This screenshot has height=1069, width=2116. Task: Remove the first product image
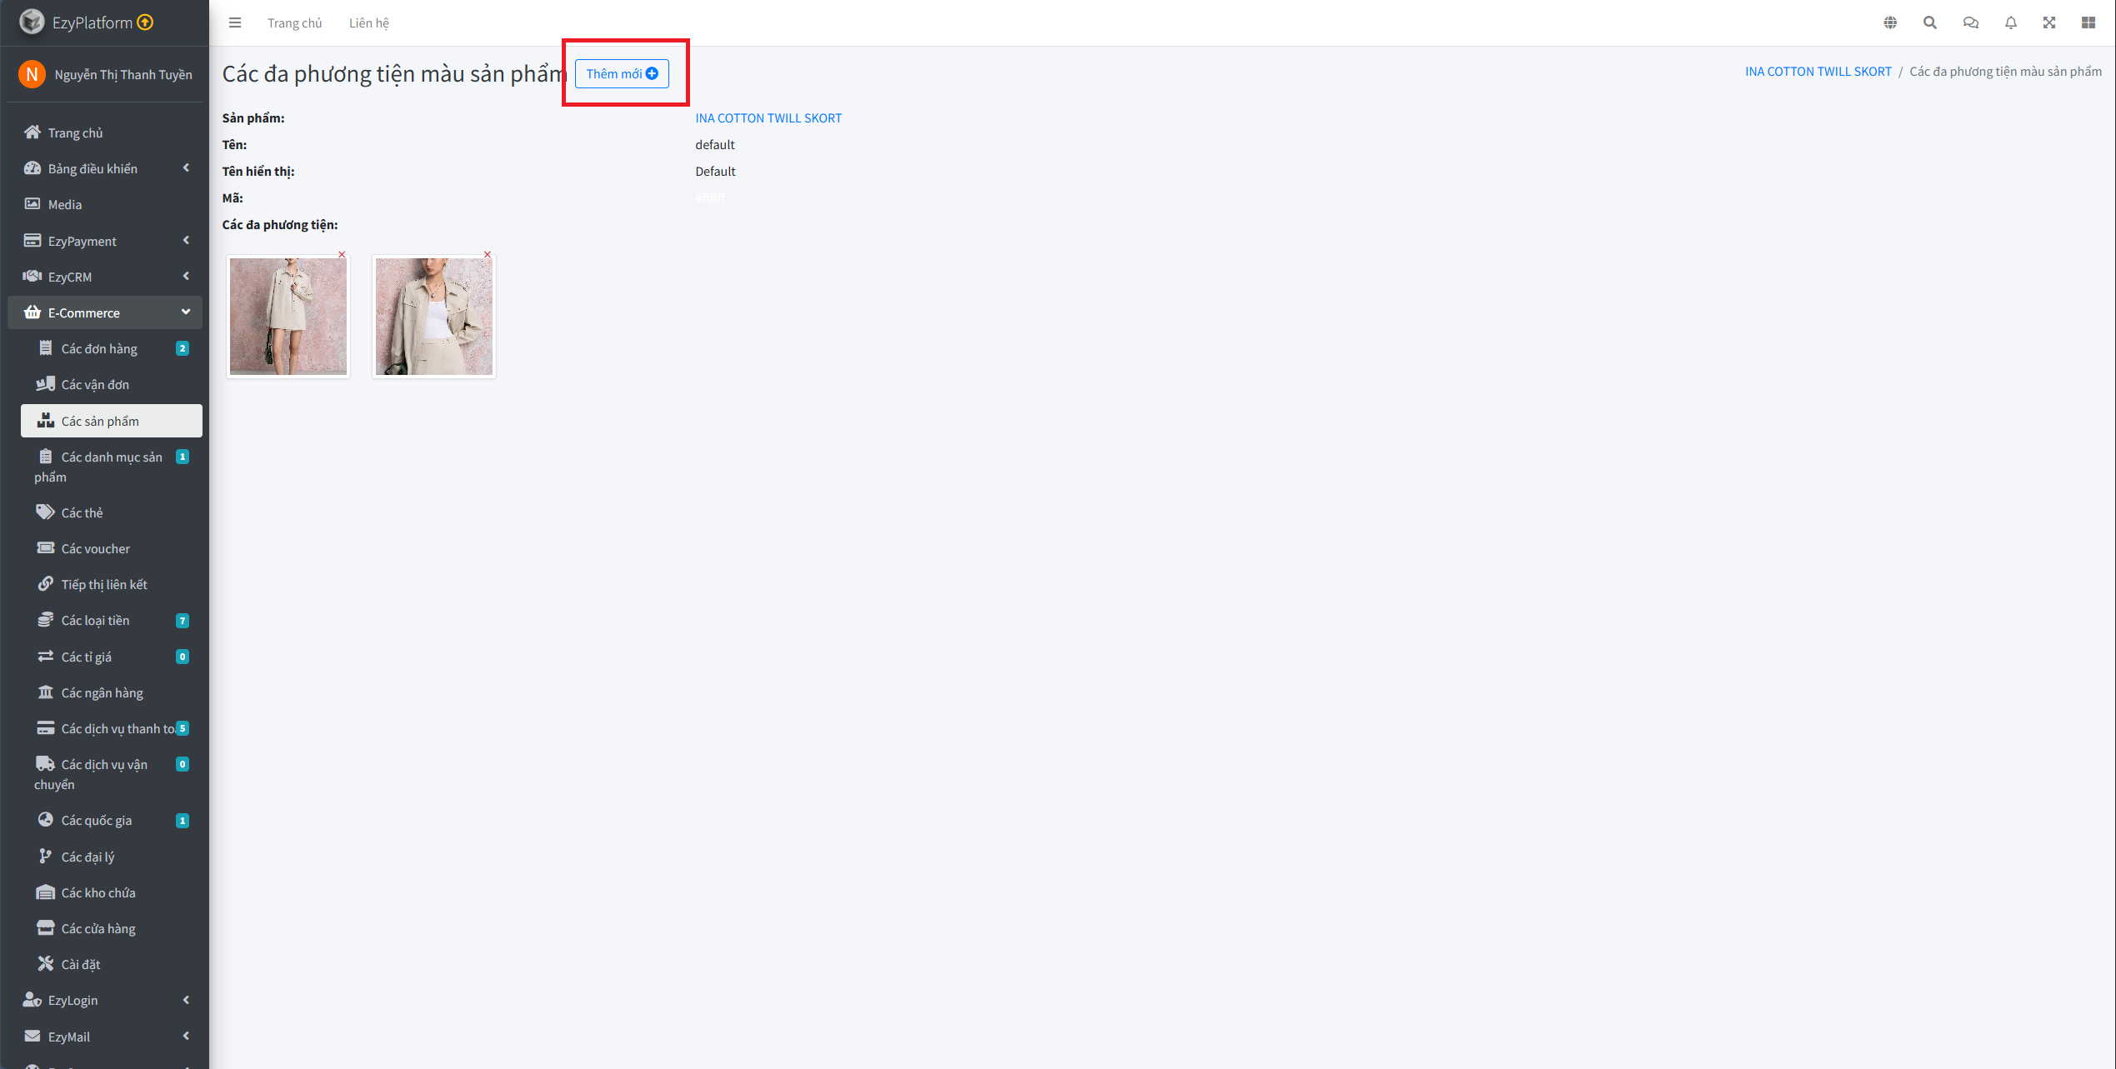click(x=342, y=254)
